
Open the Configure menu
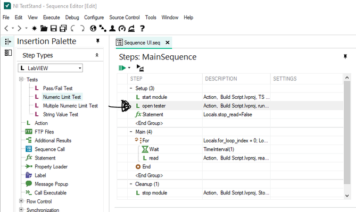pos(94,18)
